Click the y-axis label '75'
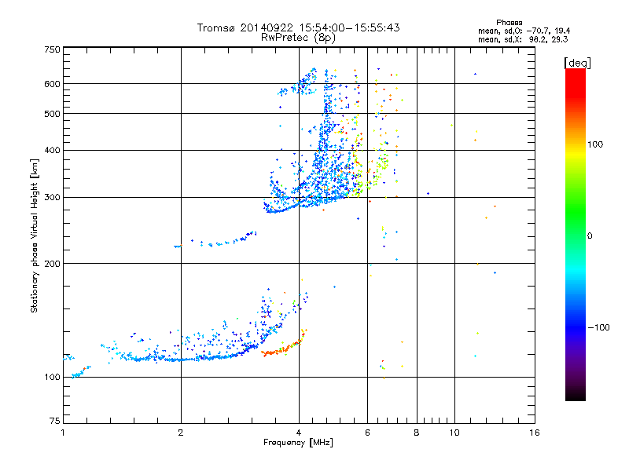The image size is (629, 471). 55,421
